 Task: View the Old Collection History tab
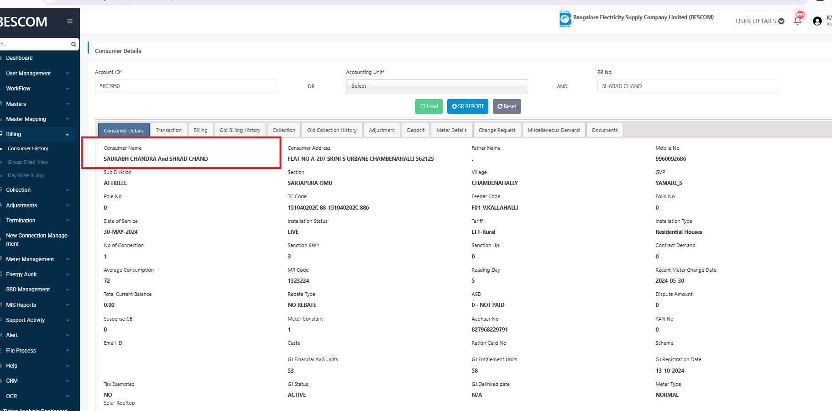[332, 130]
